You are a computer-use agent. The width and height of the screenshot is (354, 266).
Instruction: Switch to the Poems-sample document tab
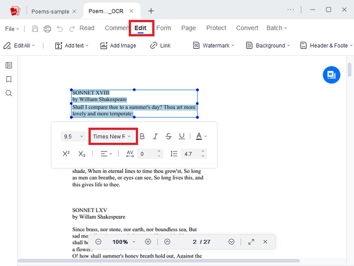click(x=50, y=12)
